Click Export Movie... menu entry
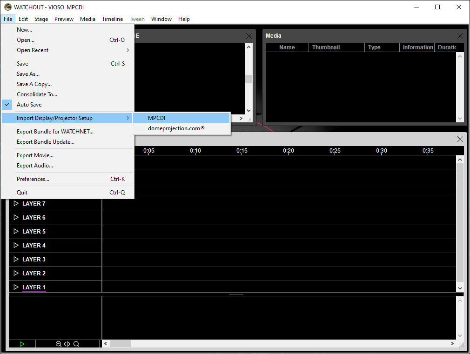Image resolution: width=470 pixels, height=354 pixels. click(35, 155)
